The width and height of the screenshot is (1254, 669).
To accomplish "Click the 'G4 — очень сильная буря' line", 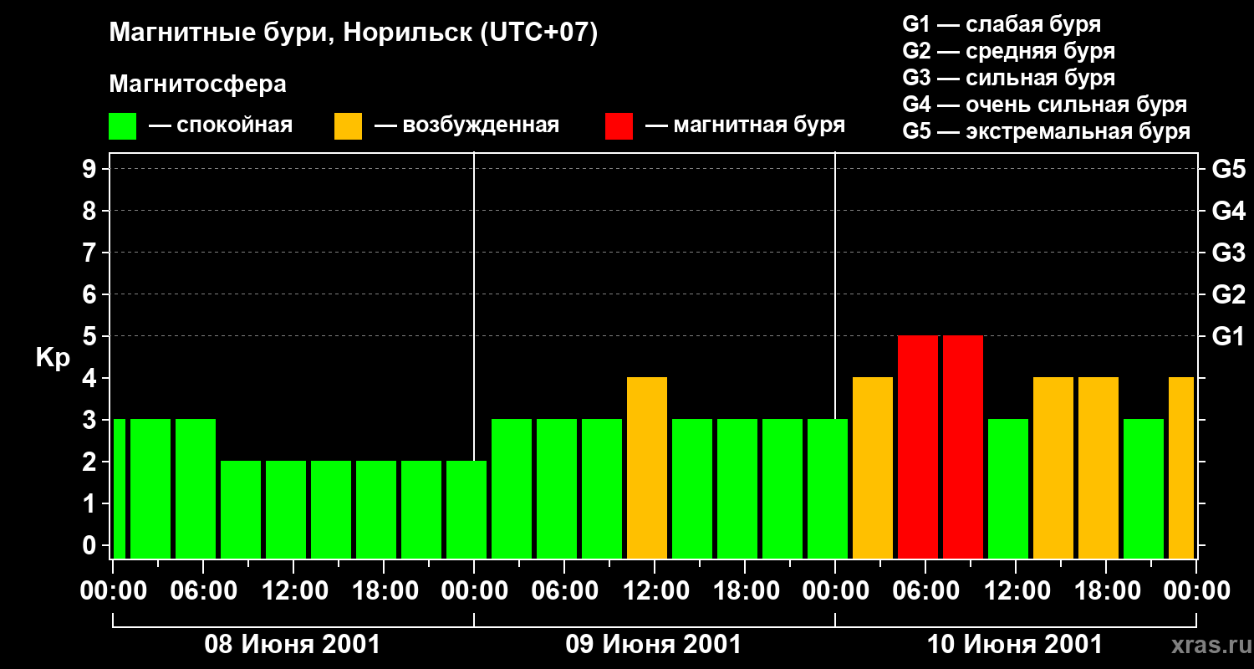I will pyautogui.click(x=1044, y=105).
